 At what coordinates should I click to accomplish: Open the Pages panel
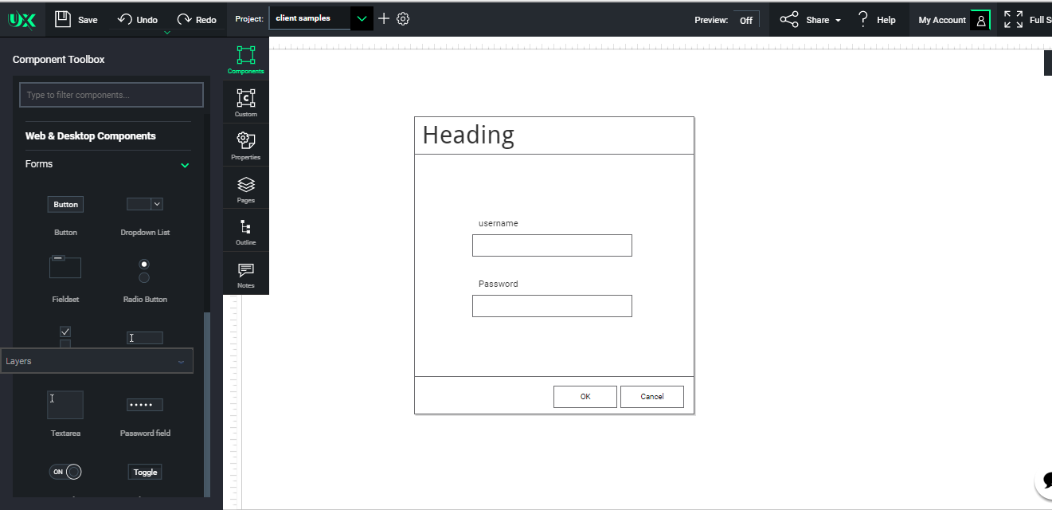(245, 187)
